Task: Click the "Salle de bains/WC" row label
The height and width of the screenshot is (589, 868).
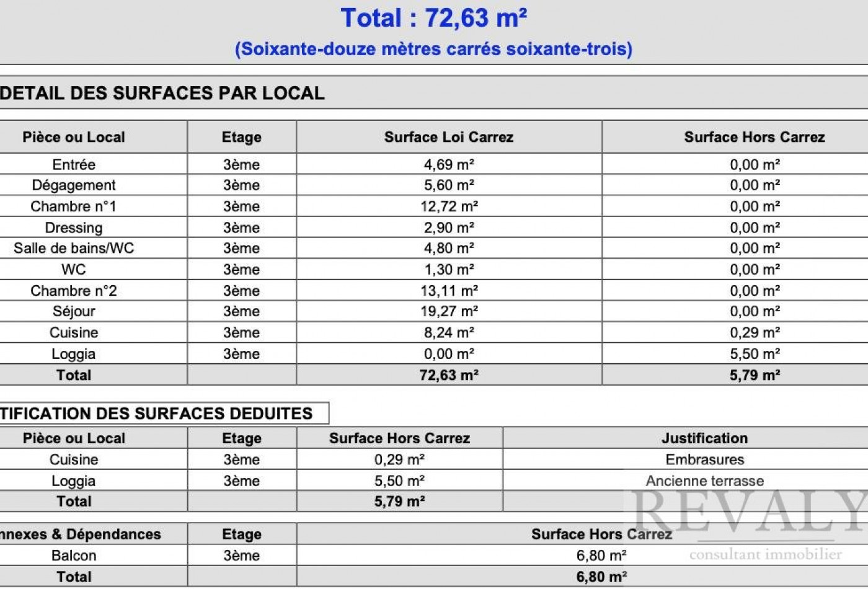Action: (x=74, y=248)
